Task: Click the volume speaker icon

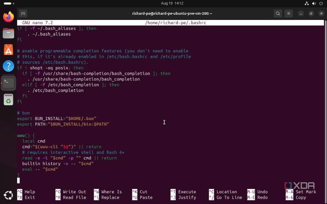Action: click(314, 3)
